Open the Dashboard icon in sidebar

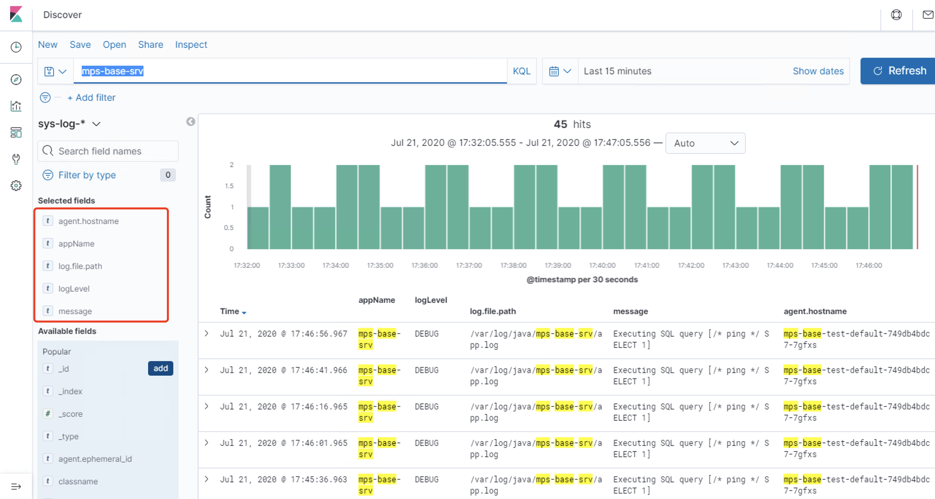click(16, 133)
